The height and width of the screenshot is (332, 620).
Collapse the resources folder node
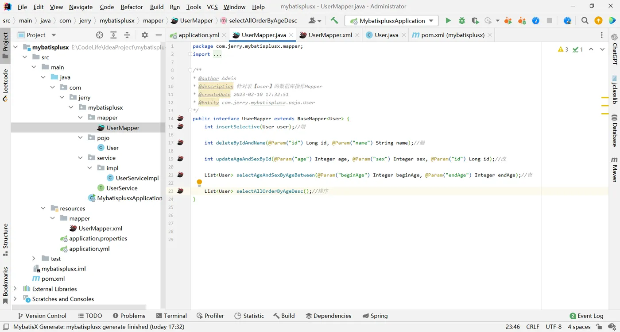click(43, 208)
